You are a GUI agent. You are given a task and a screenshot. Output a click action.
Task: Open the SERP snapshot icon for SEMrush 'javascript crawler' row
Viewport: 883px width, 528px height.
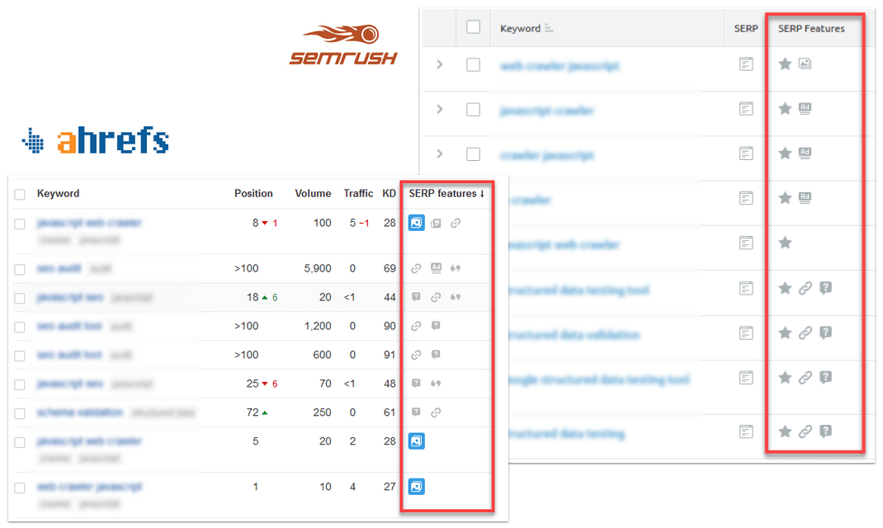coord(746,109)
